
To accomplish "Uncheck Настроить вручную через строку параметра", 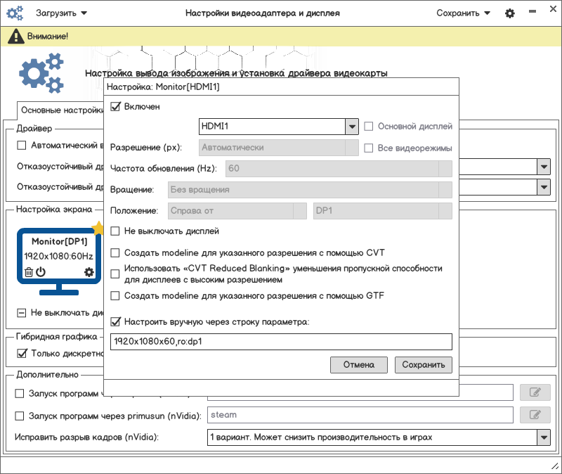I will pyautogui.click(x=115, y=321).
